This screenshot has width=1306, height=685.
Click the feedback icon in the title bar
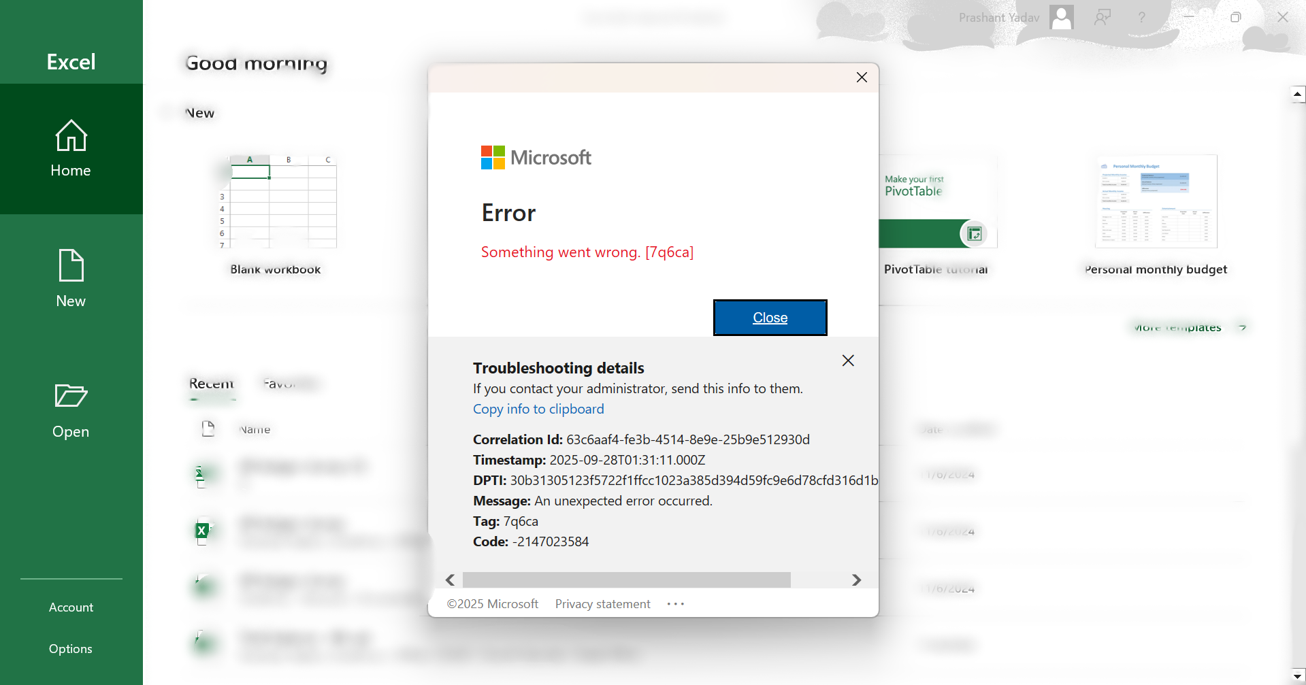coord(1103,17)
